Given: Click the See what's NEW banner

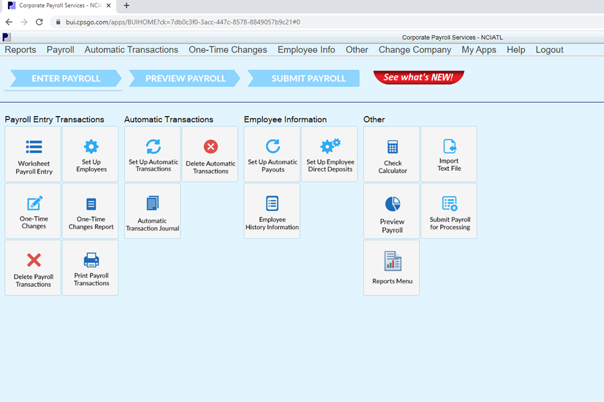Looking at the screenshot, I should (x=418, y=77).
